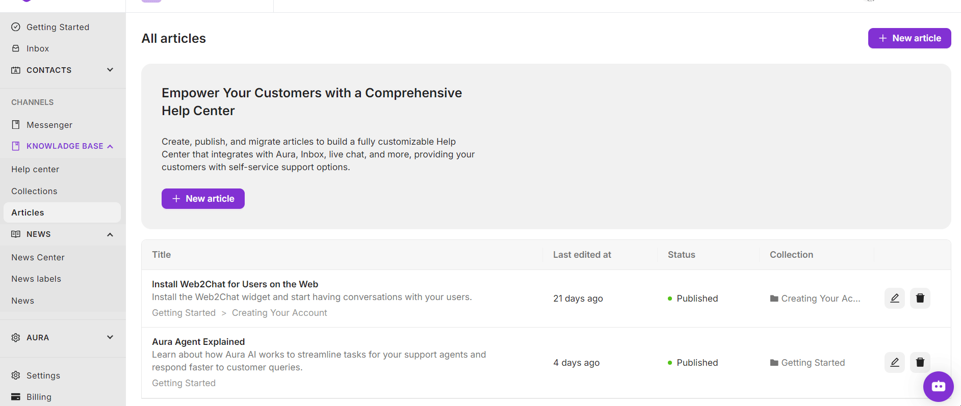The width and height of the screenshot is (961, 406).
Task: Expand the AURA section chevron
Action: 110,337
